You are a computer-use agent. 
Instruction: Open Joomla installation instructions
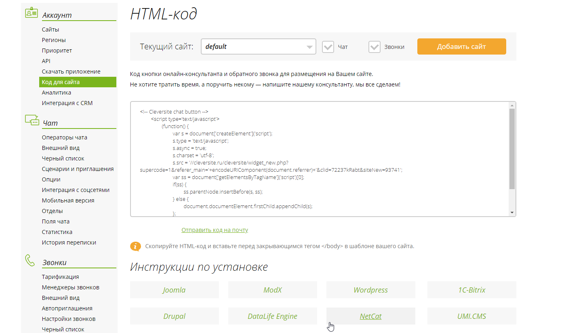click(174, 290)
